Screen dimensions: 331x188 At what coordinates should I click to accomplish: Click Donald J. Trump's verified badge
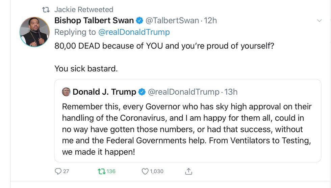tap(142, 92)
